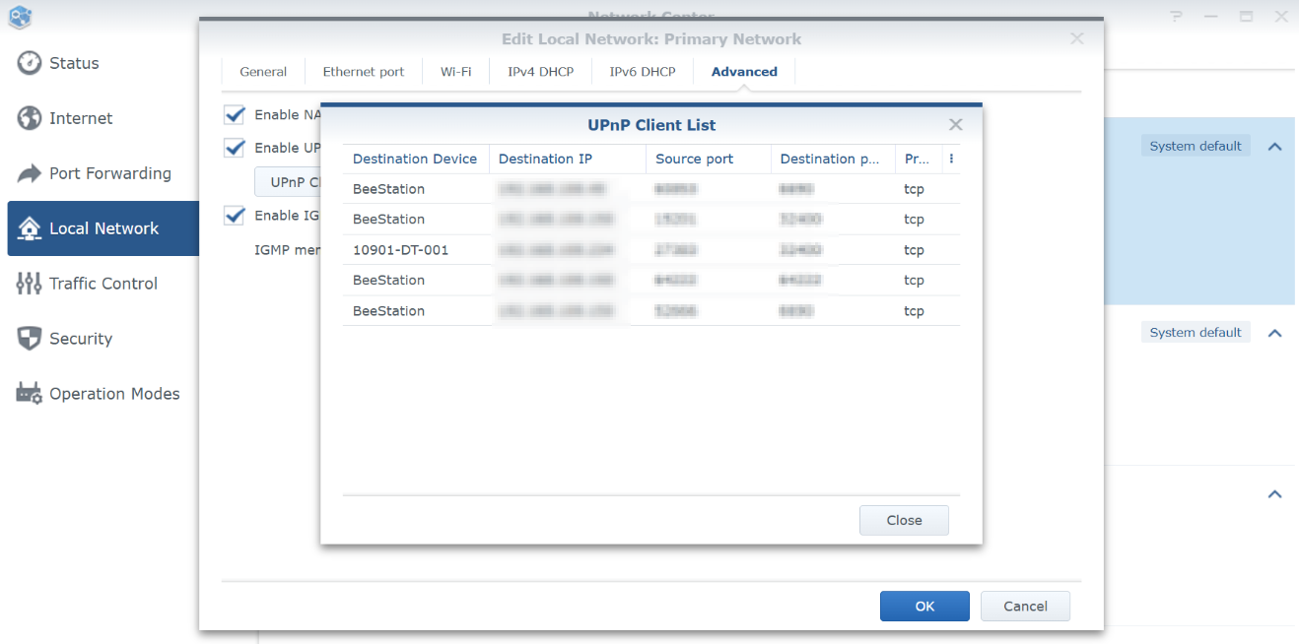Select Local Network in sidebar
The width and height of the screenshot is (1299, 644).
pyautogui.click(x=103, y=228)
